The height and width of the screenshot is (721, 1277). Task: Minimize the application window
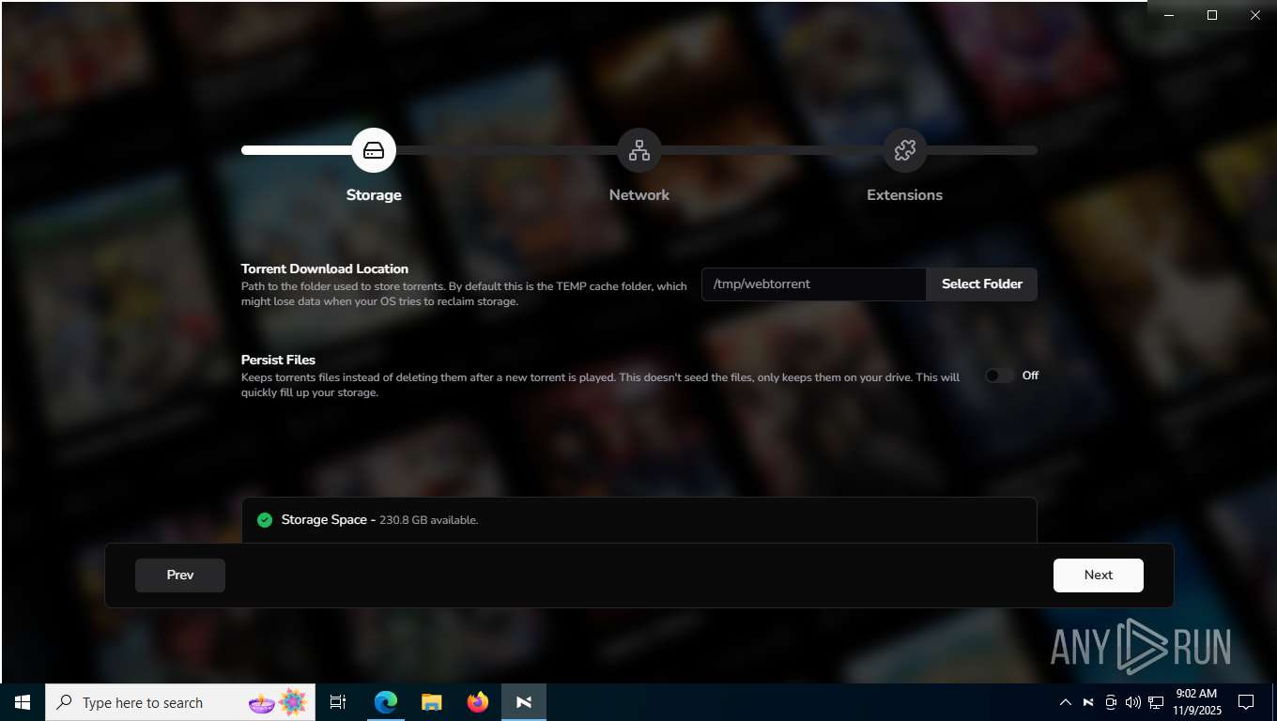[x=1169, y=15]
